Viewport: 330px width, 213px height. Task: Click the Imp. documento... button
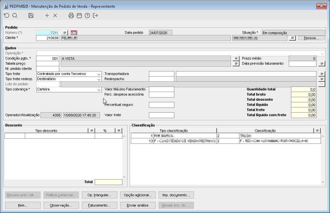point(176,195)
